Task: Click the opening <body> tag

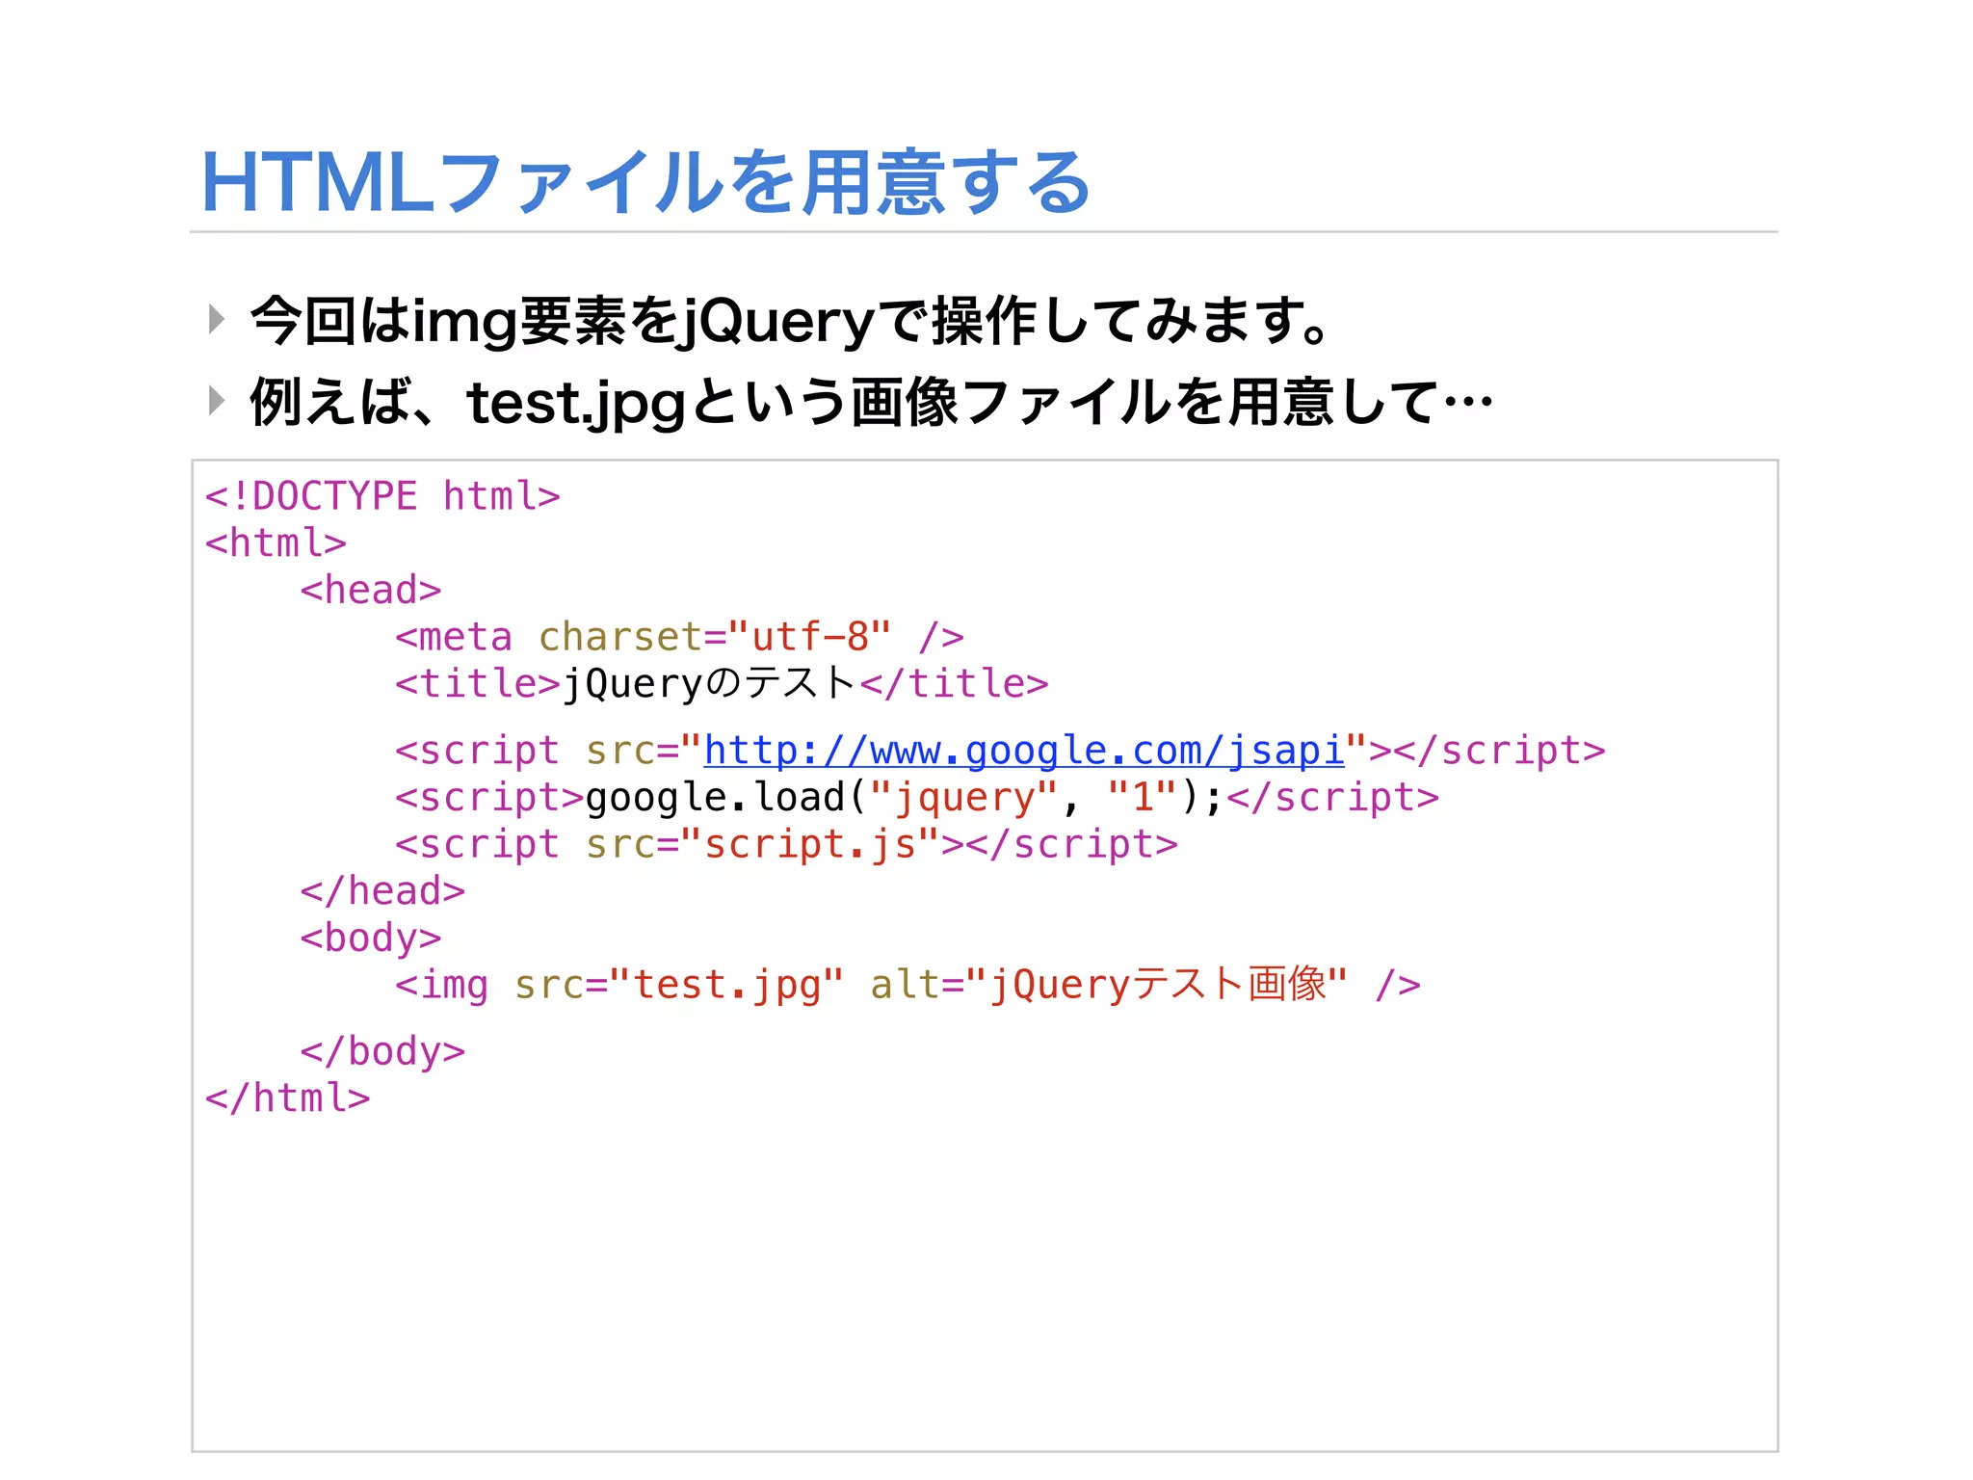Action: 371,938
